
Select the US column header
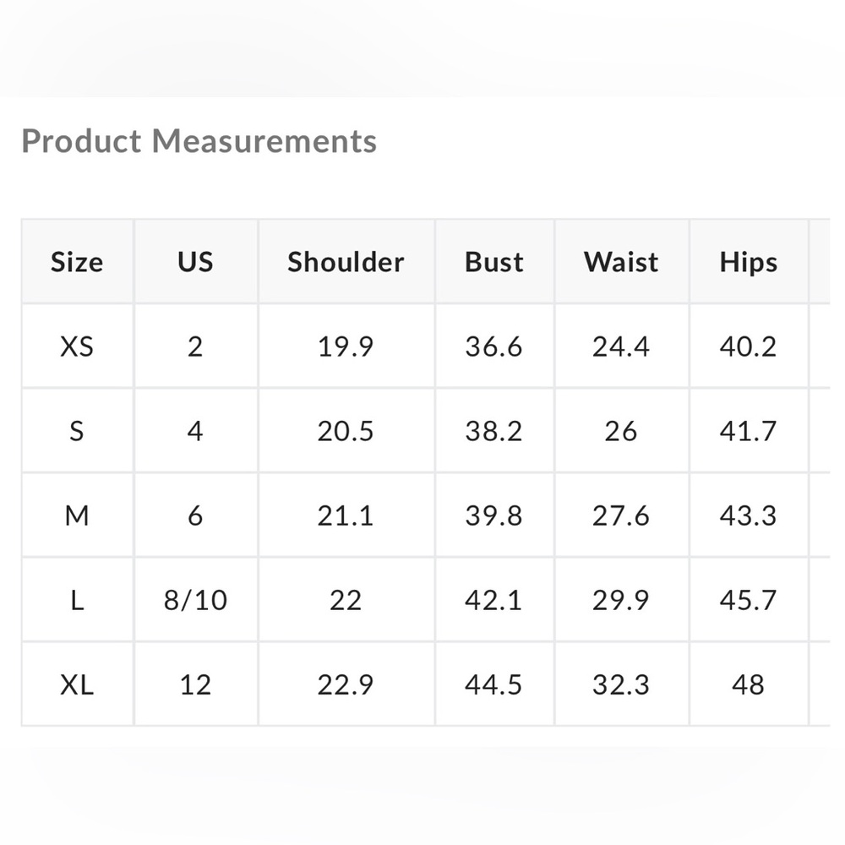[x=196, y=261]
